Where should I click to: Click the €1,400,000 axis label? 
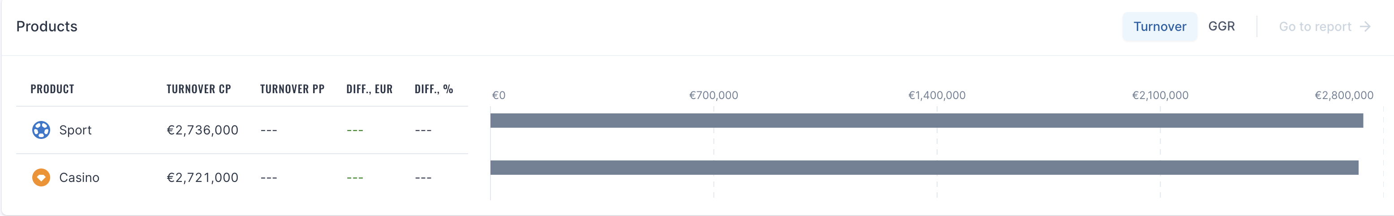(x=937, y=95)
